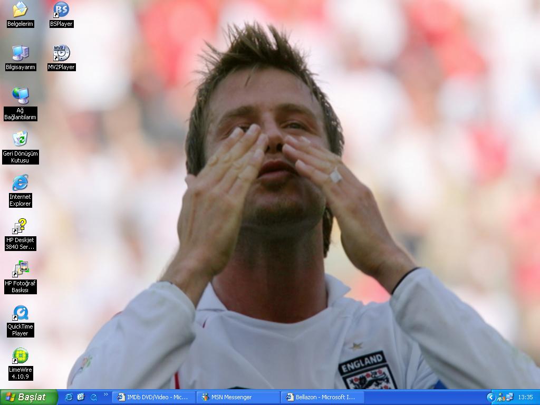Image resolution: width=540 pixels, height=405 pixels.
Task: Switch to Bellazon Internet Explorer window
Action: pos(322,397)
